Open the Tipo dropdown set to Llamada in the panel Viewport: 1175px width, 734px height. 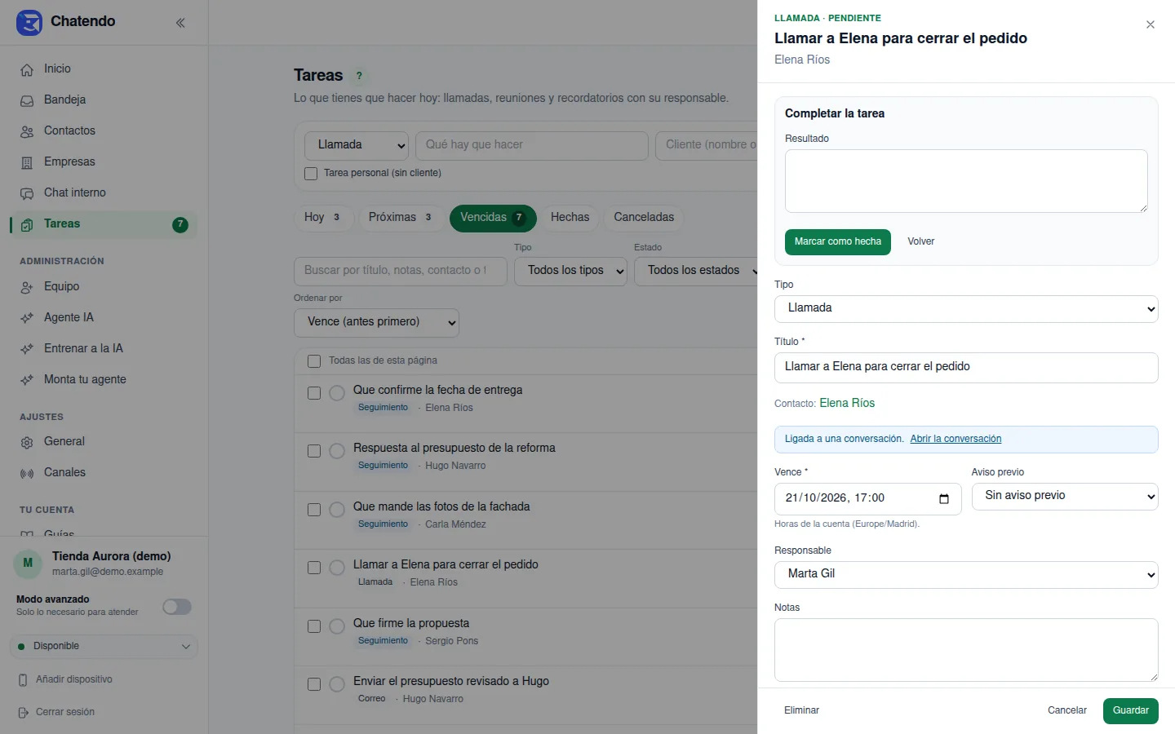966,308
